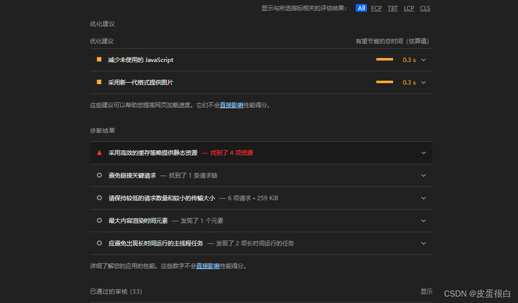Toggle the FCP metric filter
Image resolution: width=518 pixels, height=303 pixels.
click(376, 8)
